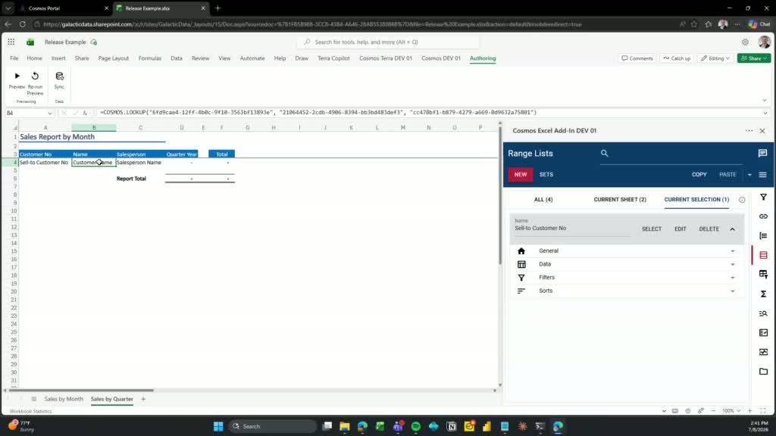Image resolution: width=776 pixels, height=436 pixels.
Task: Open the Cosmos Terra DEV 01 tab
Action: 386,58
